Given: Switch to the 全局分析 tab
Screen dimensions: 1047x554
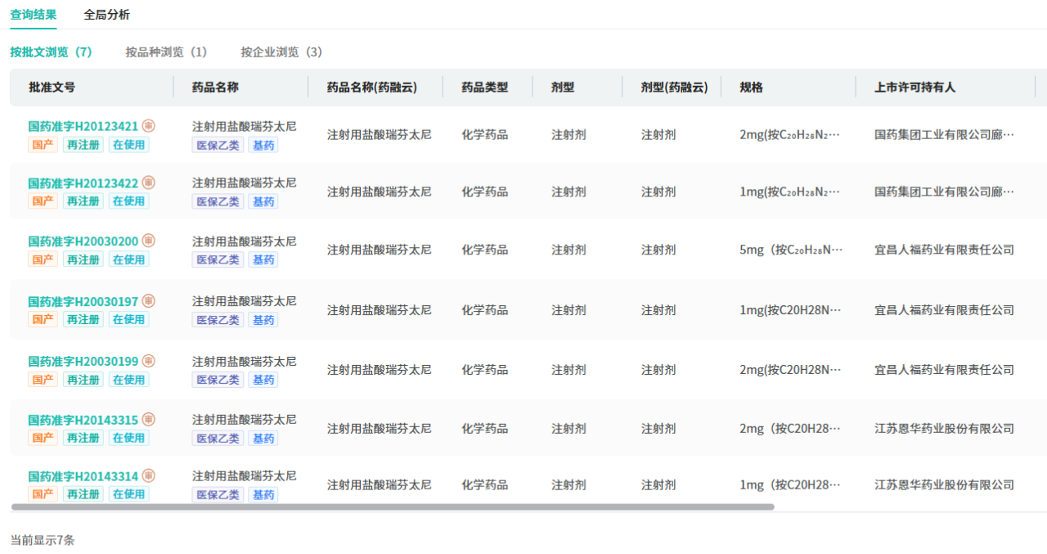Looking at the screenshot, I should (x=106, y=15).
